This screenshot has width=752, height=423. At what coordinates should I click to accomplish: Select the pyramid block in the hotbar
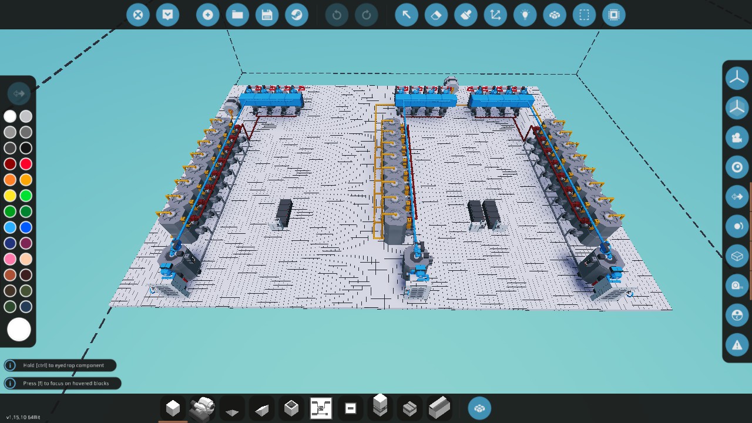coord(232,408)
